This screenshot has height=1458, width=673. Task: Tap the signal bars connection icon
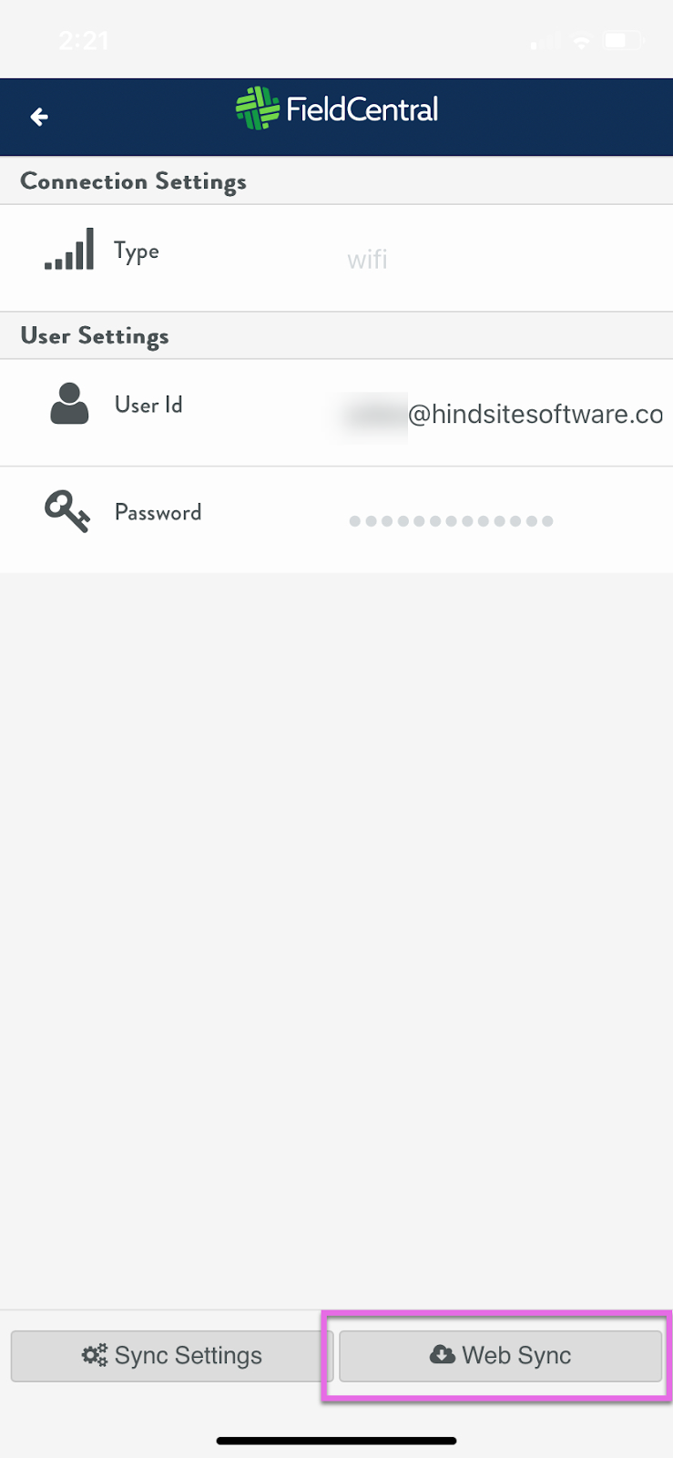point(69,250)
